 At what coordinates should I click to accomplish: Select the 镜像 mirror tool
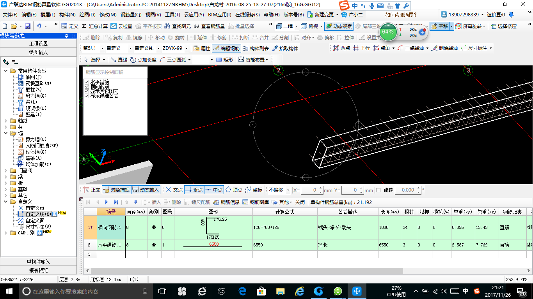tap(134, 37)
